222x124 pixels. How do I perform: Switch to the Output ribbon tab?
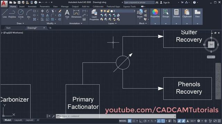point(75,7)
